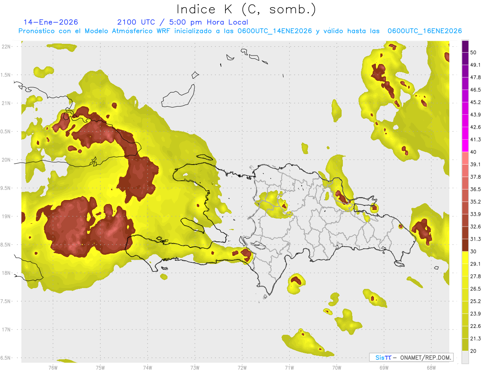Viewport: 484px width, 373px height.
Task: Click the "43.9" legend value
Action: (x=476, y=115)
